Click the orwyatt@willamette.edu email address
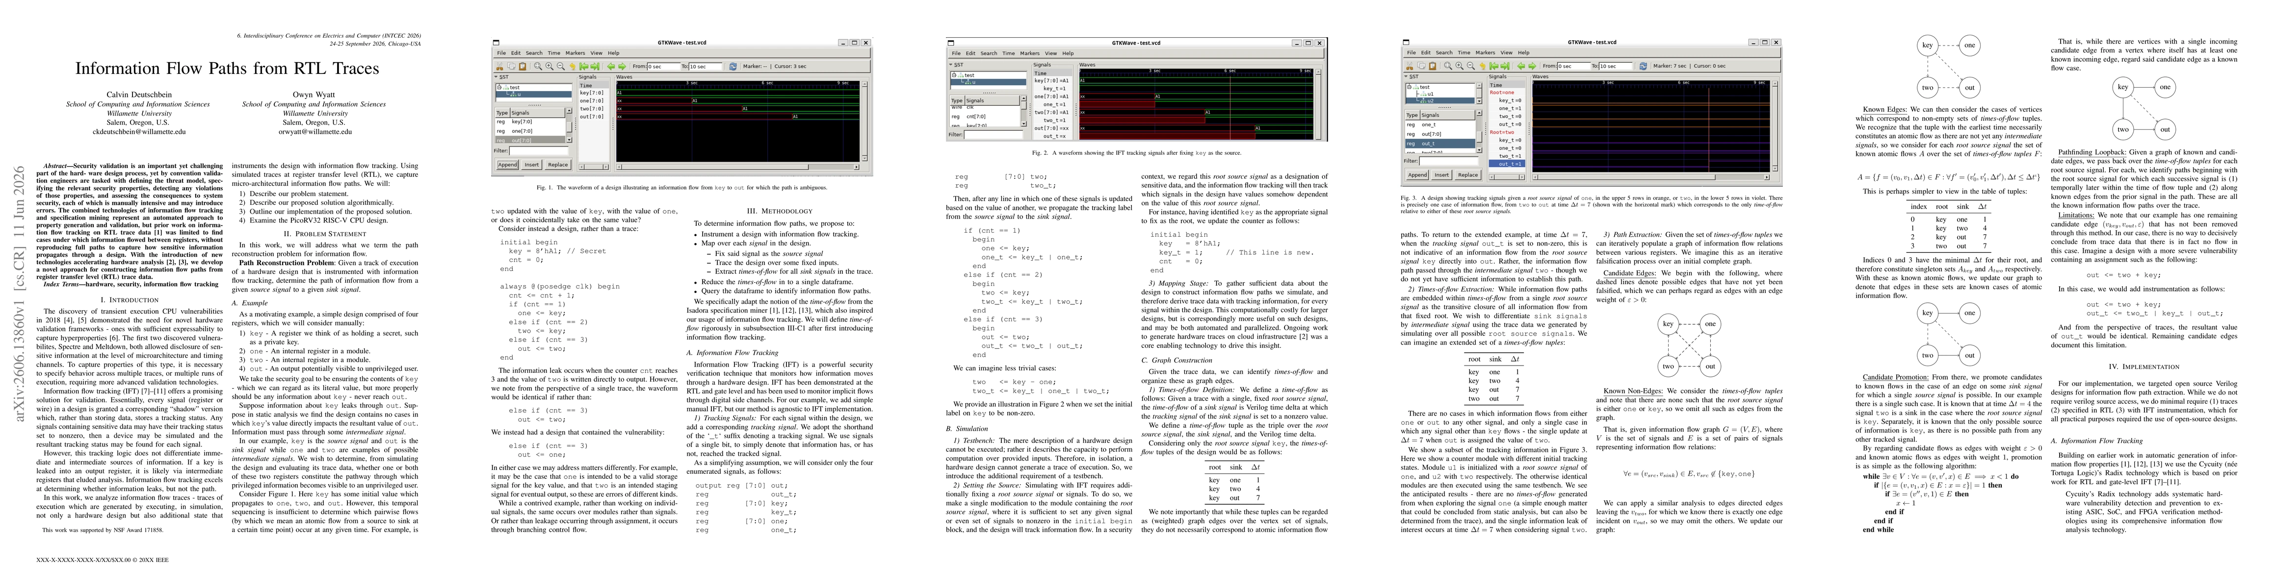 tap(315, 131)
